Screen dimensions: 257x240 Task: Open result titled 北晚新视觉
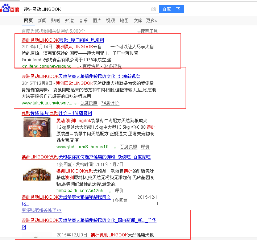81,76
